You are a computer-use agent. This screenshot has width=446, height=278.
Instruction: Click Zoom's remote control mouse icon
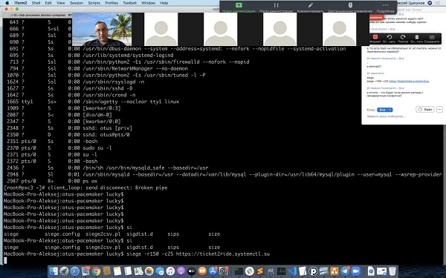(x=350, y=5)
